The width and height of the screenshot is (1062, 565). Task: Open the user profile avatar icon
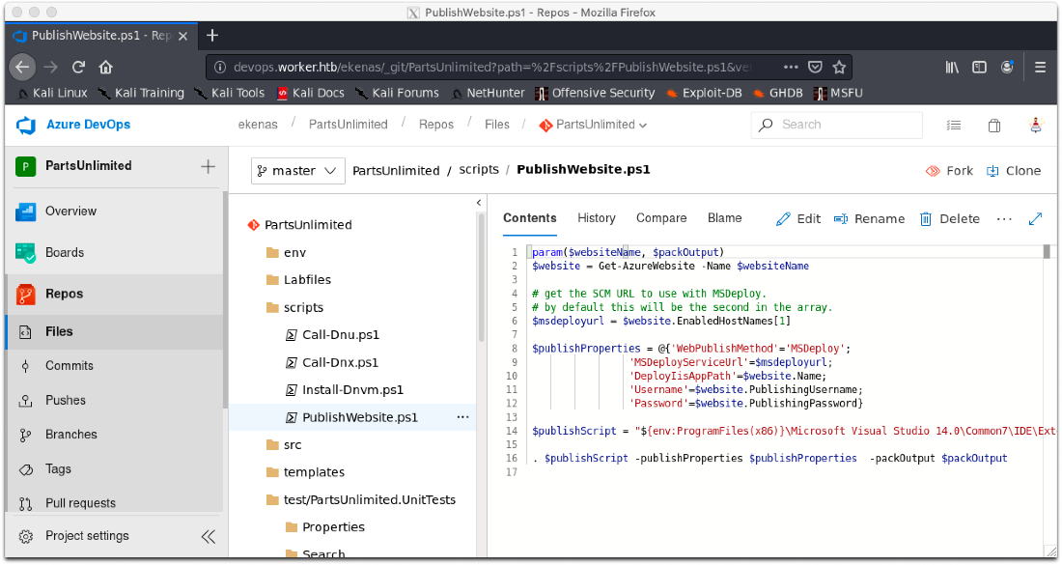1036,125
